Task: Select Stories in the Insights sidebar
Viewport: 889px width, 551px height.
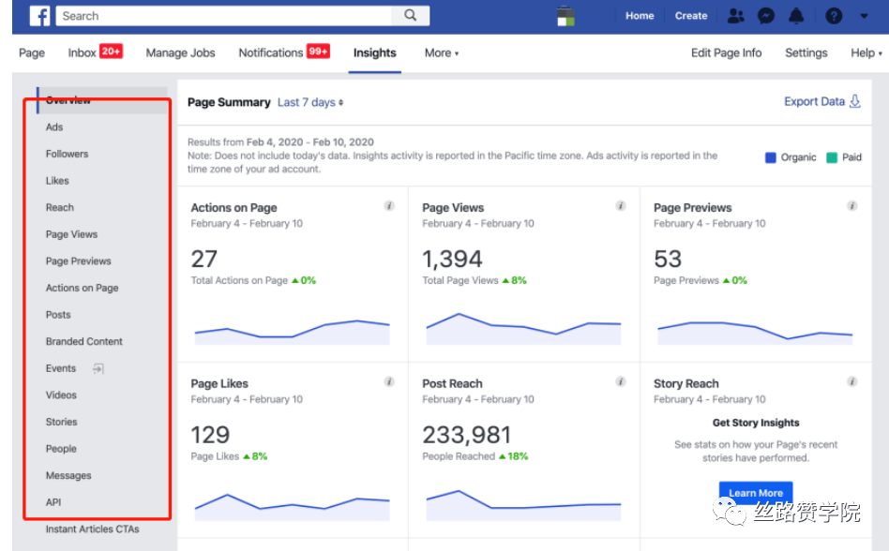Action: (x=61, y=422)
